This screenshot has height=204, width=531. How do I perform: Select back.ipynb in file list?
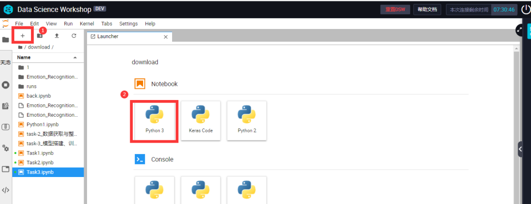click(x=48, y=96)
